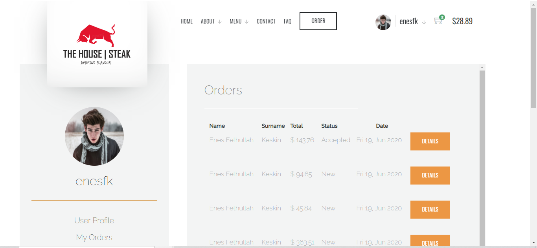View details of the $45.84 order
537x248 pixels.
(x=430, y=210)
